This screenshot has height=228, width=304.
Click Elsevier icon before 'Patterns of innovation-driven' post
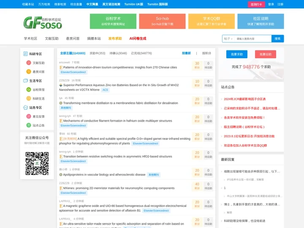[x=61, y=68]
